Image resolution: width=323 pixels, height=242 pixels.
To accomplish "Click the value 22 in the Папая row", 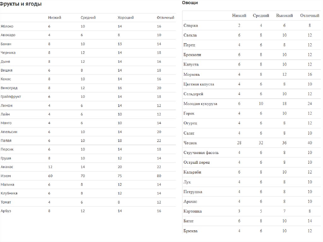I will pyautogui.click(x=159, y=140).
